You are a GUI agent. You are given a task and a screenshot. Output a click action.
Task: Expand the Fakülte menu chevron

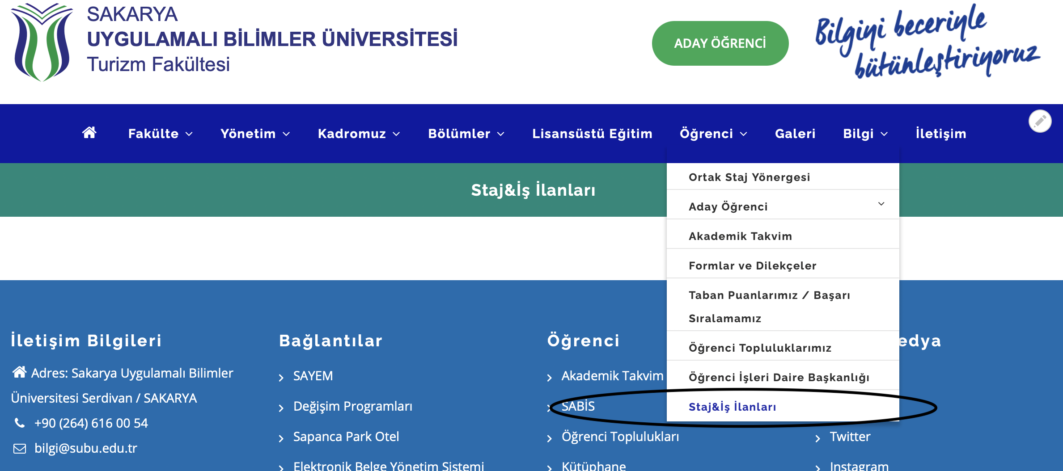pos(189,134)
